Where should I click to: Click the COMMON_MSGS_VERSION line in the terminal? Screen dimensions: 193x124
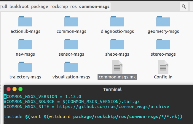tap(42, 96)
